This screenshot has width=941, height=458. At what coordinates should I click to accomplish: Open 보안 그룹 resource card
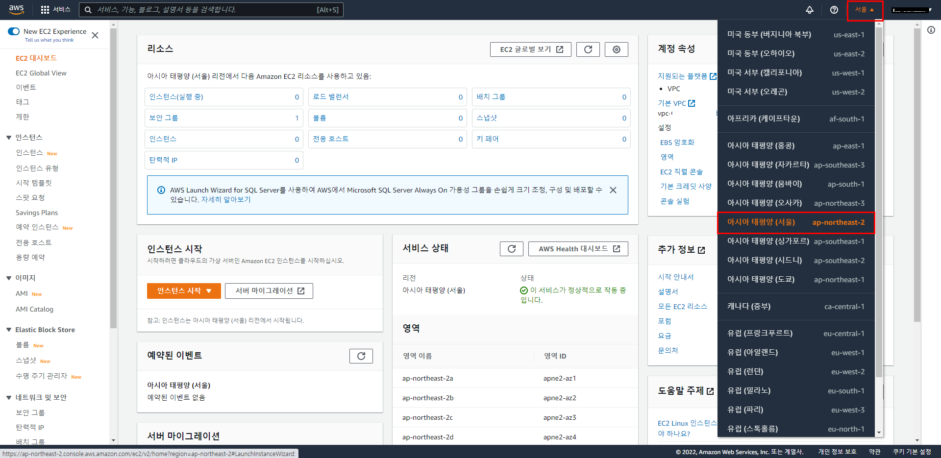click(x=224, y=118)
